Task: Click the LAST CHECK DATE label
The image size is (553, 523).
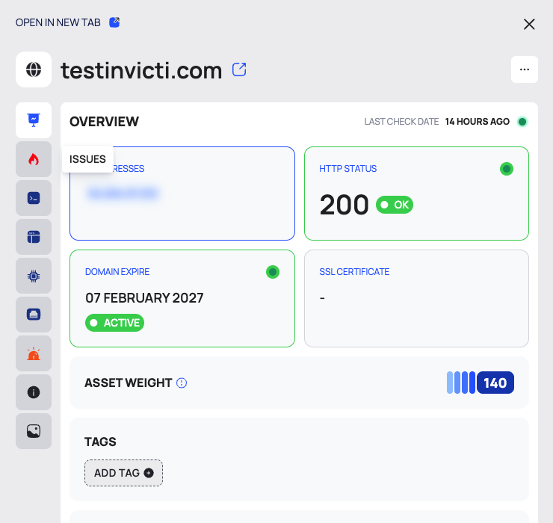Action: point(401,122)
